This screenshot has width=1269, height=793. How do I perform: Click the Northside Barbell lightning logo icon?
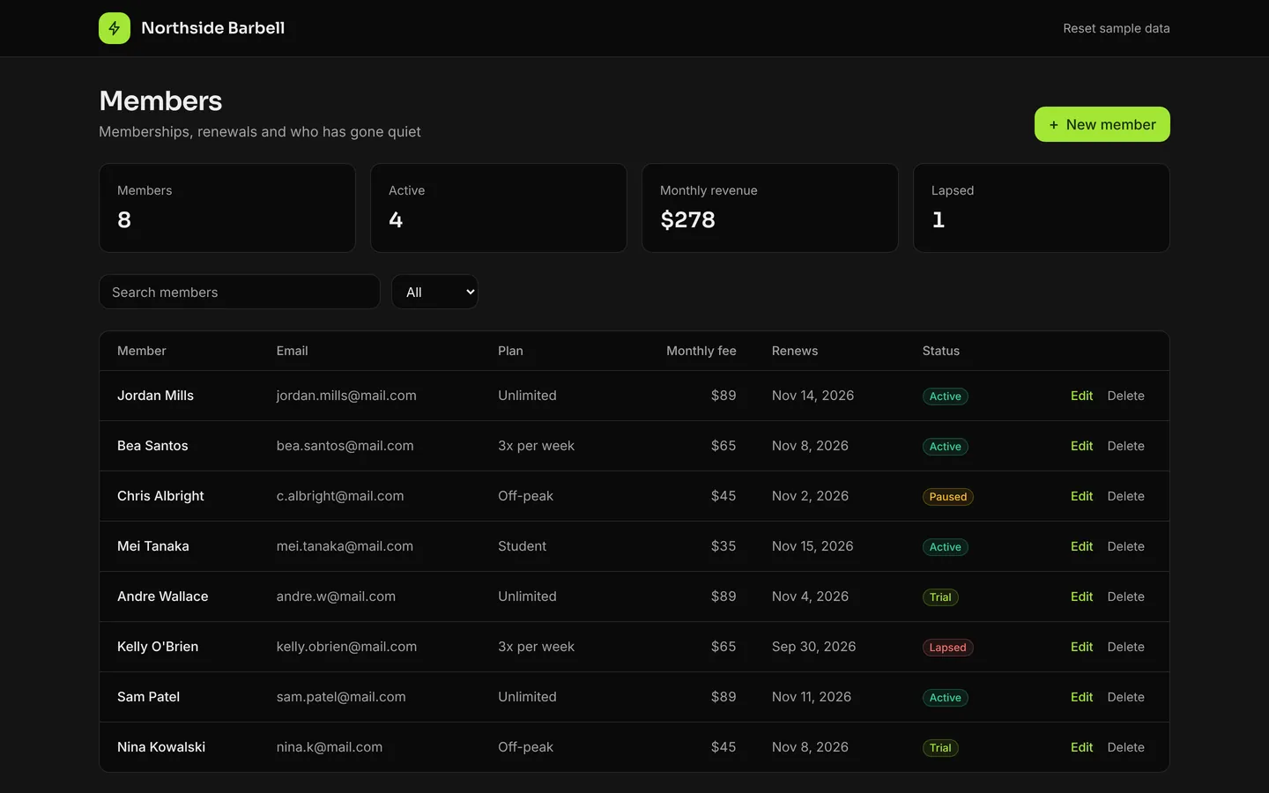click(115, 28)
